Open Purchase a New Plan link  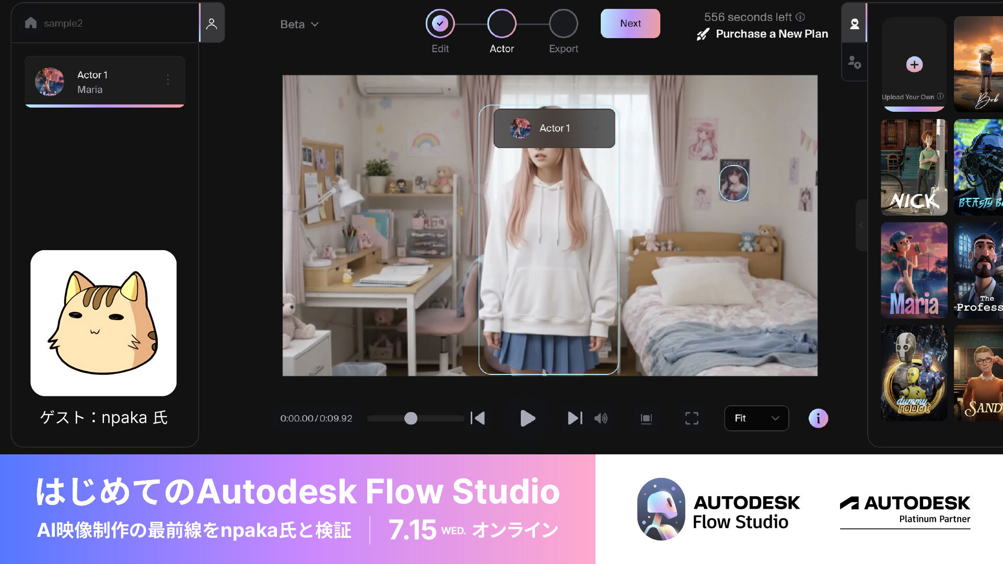(772, 34)
